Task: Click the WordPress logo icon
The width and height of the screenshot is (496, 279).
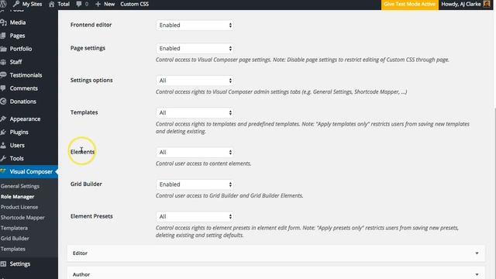Action: pyautogui.click(x=4, y=4)
